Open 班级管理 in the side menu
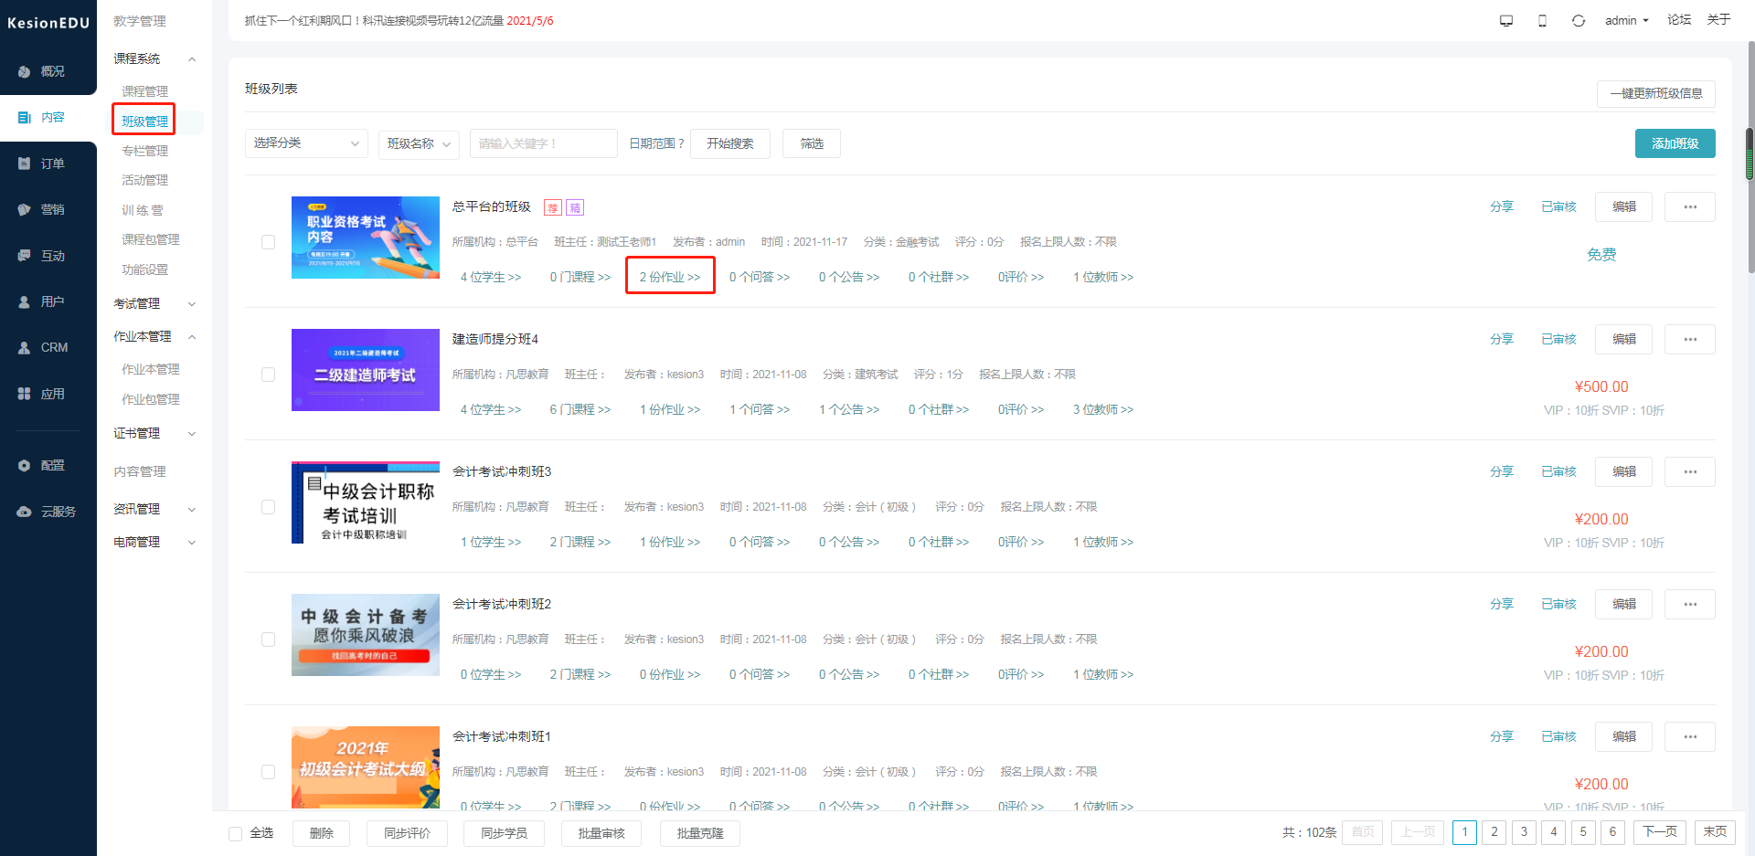Viewport: 1755px width, 856px height. pos(144,122)
